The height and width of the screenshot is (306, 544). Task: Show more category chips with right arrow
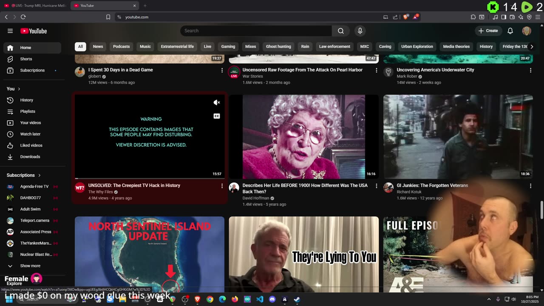point(531,47)
